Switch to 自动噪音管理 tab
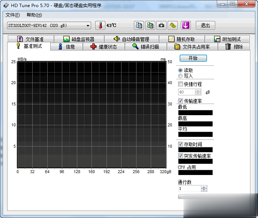This screenshot has height=218, width=258. 132,39
